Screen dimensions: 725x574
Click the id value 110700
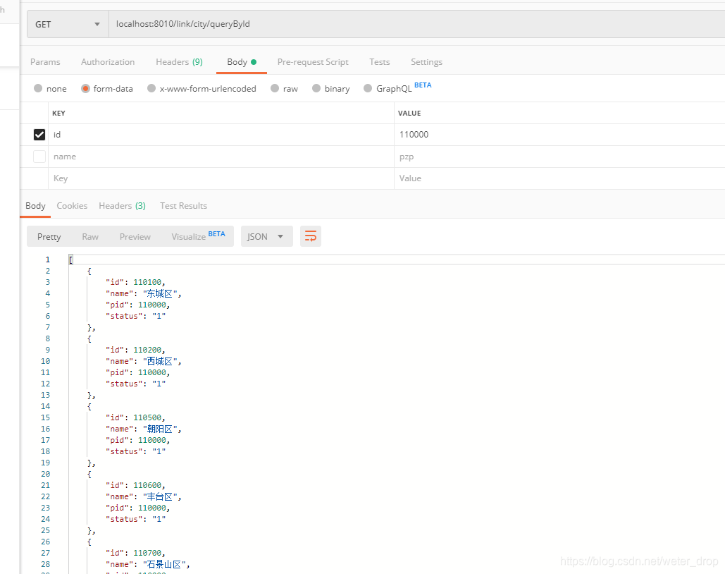point(147,553)
